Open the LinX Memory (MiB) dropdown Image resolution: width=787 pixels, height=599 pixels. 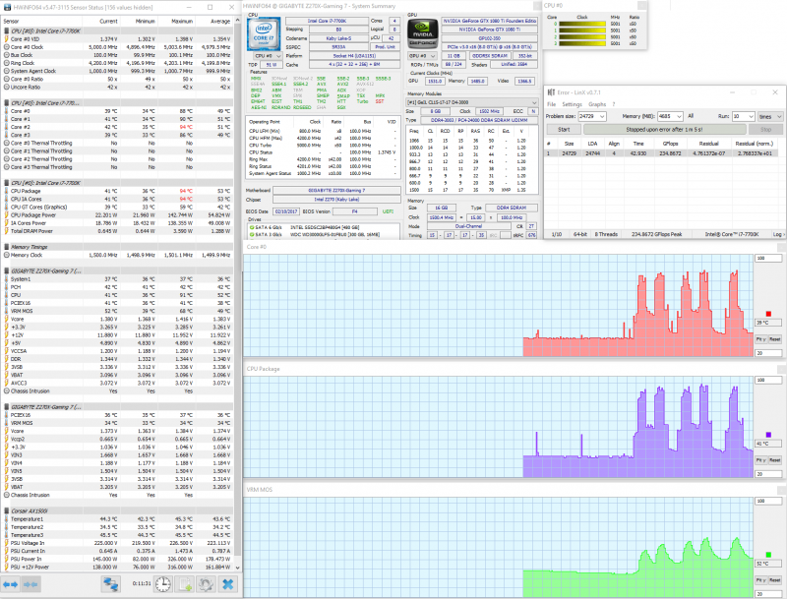click(x=679, y=116)
